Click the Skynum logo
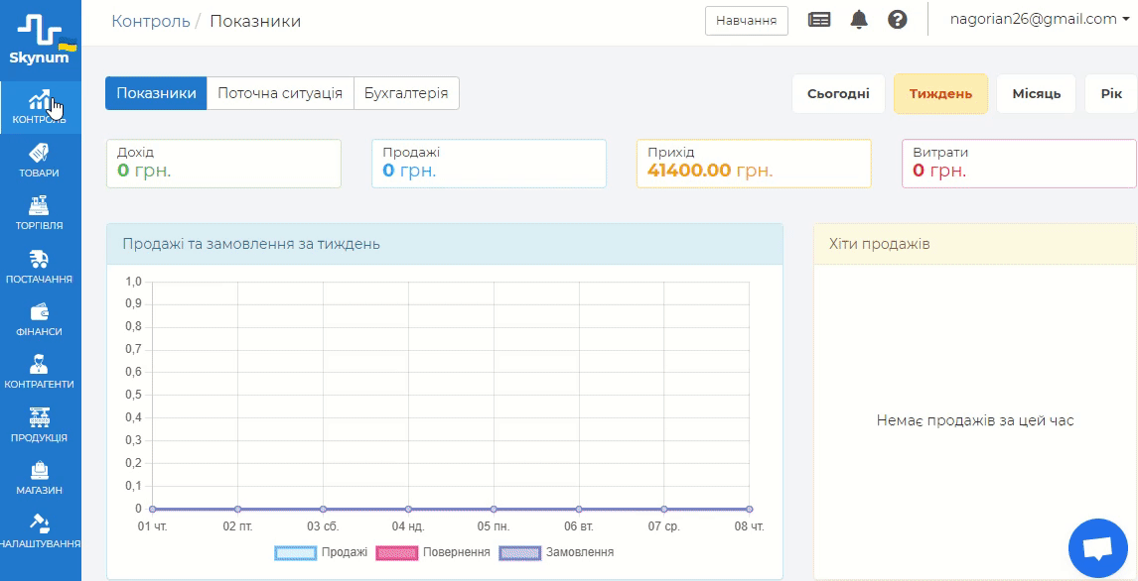 coord(41,41)
